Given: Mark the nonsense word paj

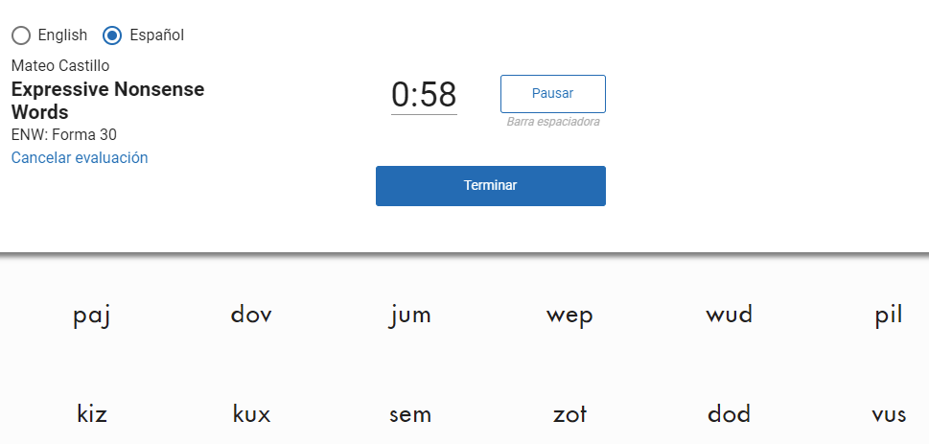Looking at the screenshot, I should tap(92, 315).
